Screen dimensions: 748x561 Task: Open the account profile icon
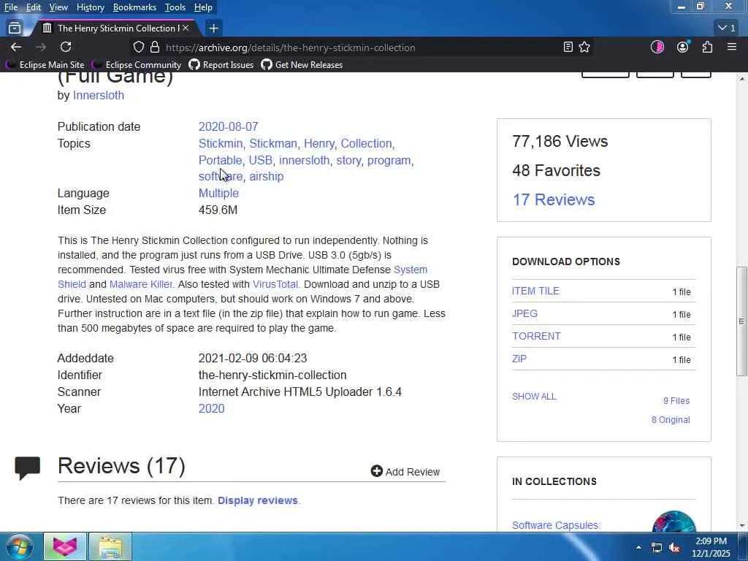(x=683, y=47)
